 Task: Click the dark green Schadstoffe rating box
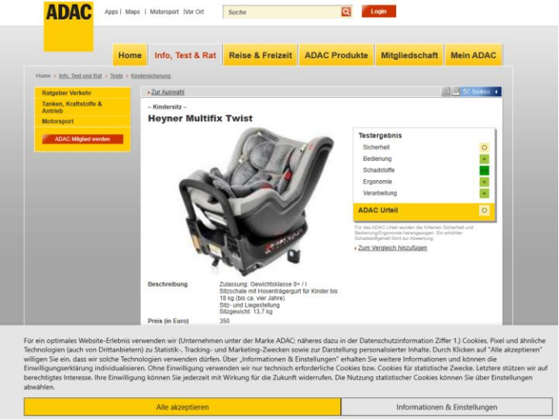(484, 170)
